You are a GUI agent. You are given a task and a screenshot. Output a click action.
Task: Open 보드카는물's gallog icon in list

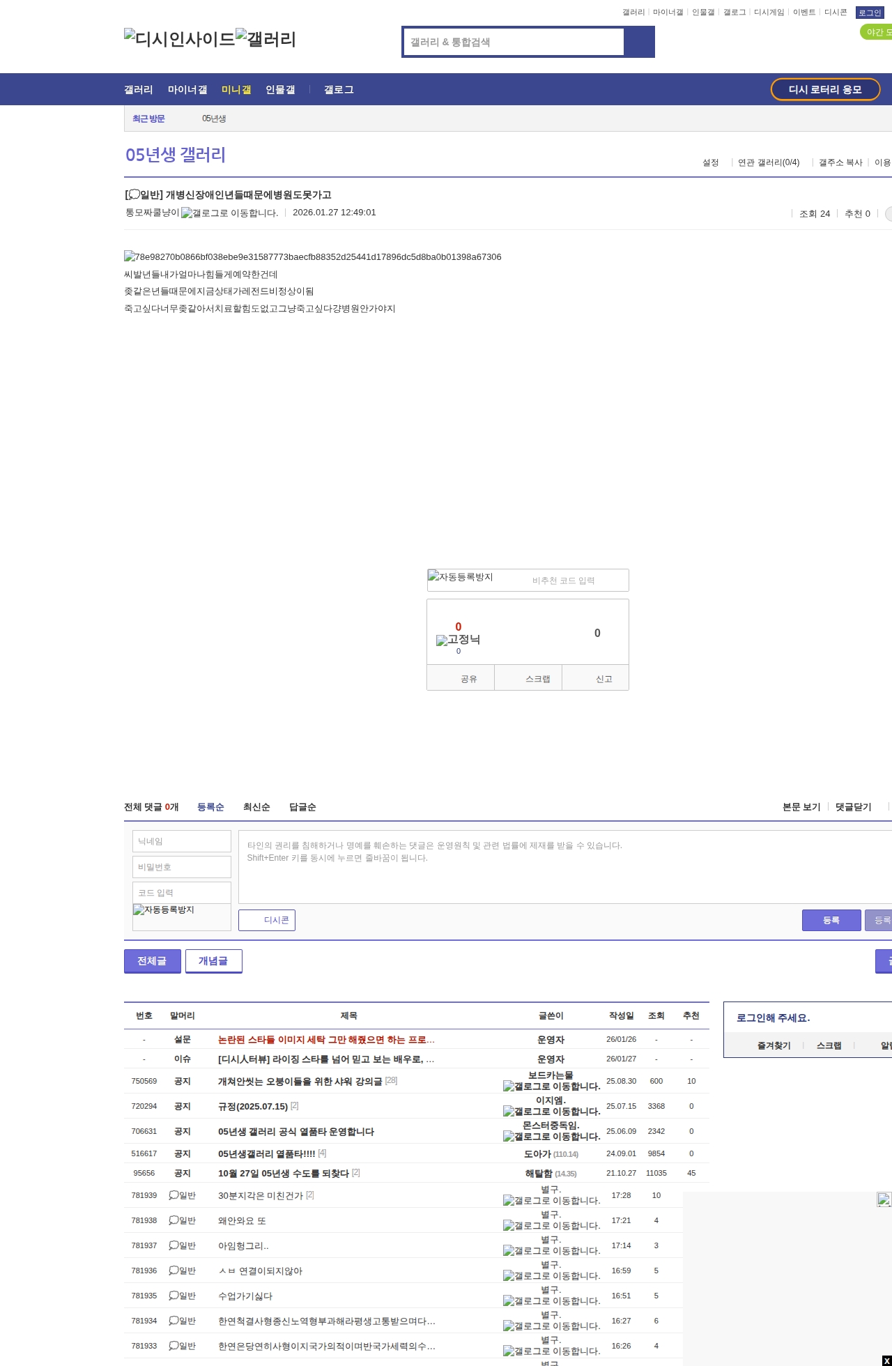tap(551, 1087)
